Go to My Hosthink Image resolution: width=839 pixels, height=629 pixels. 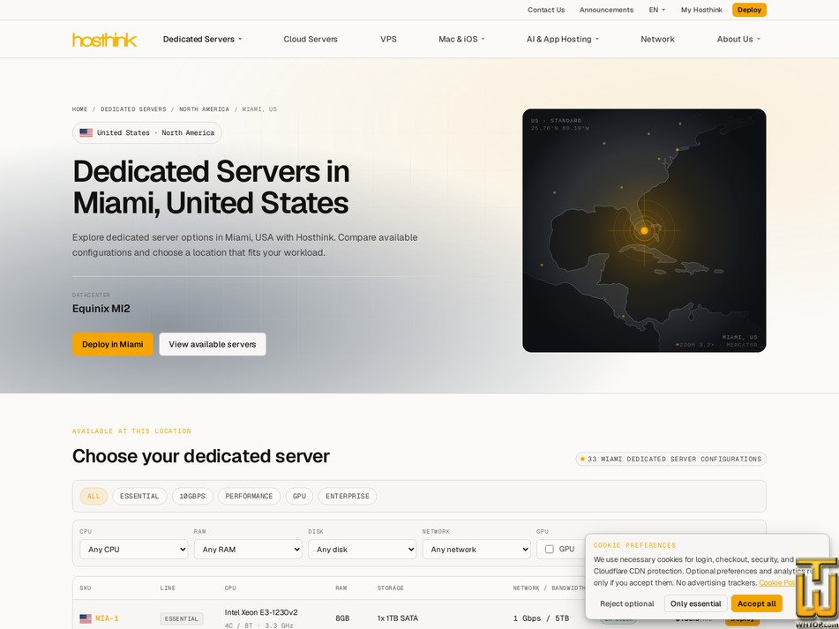tap(701, 10)
